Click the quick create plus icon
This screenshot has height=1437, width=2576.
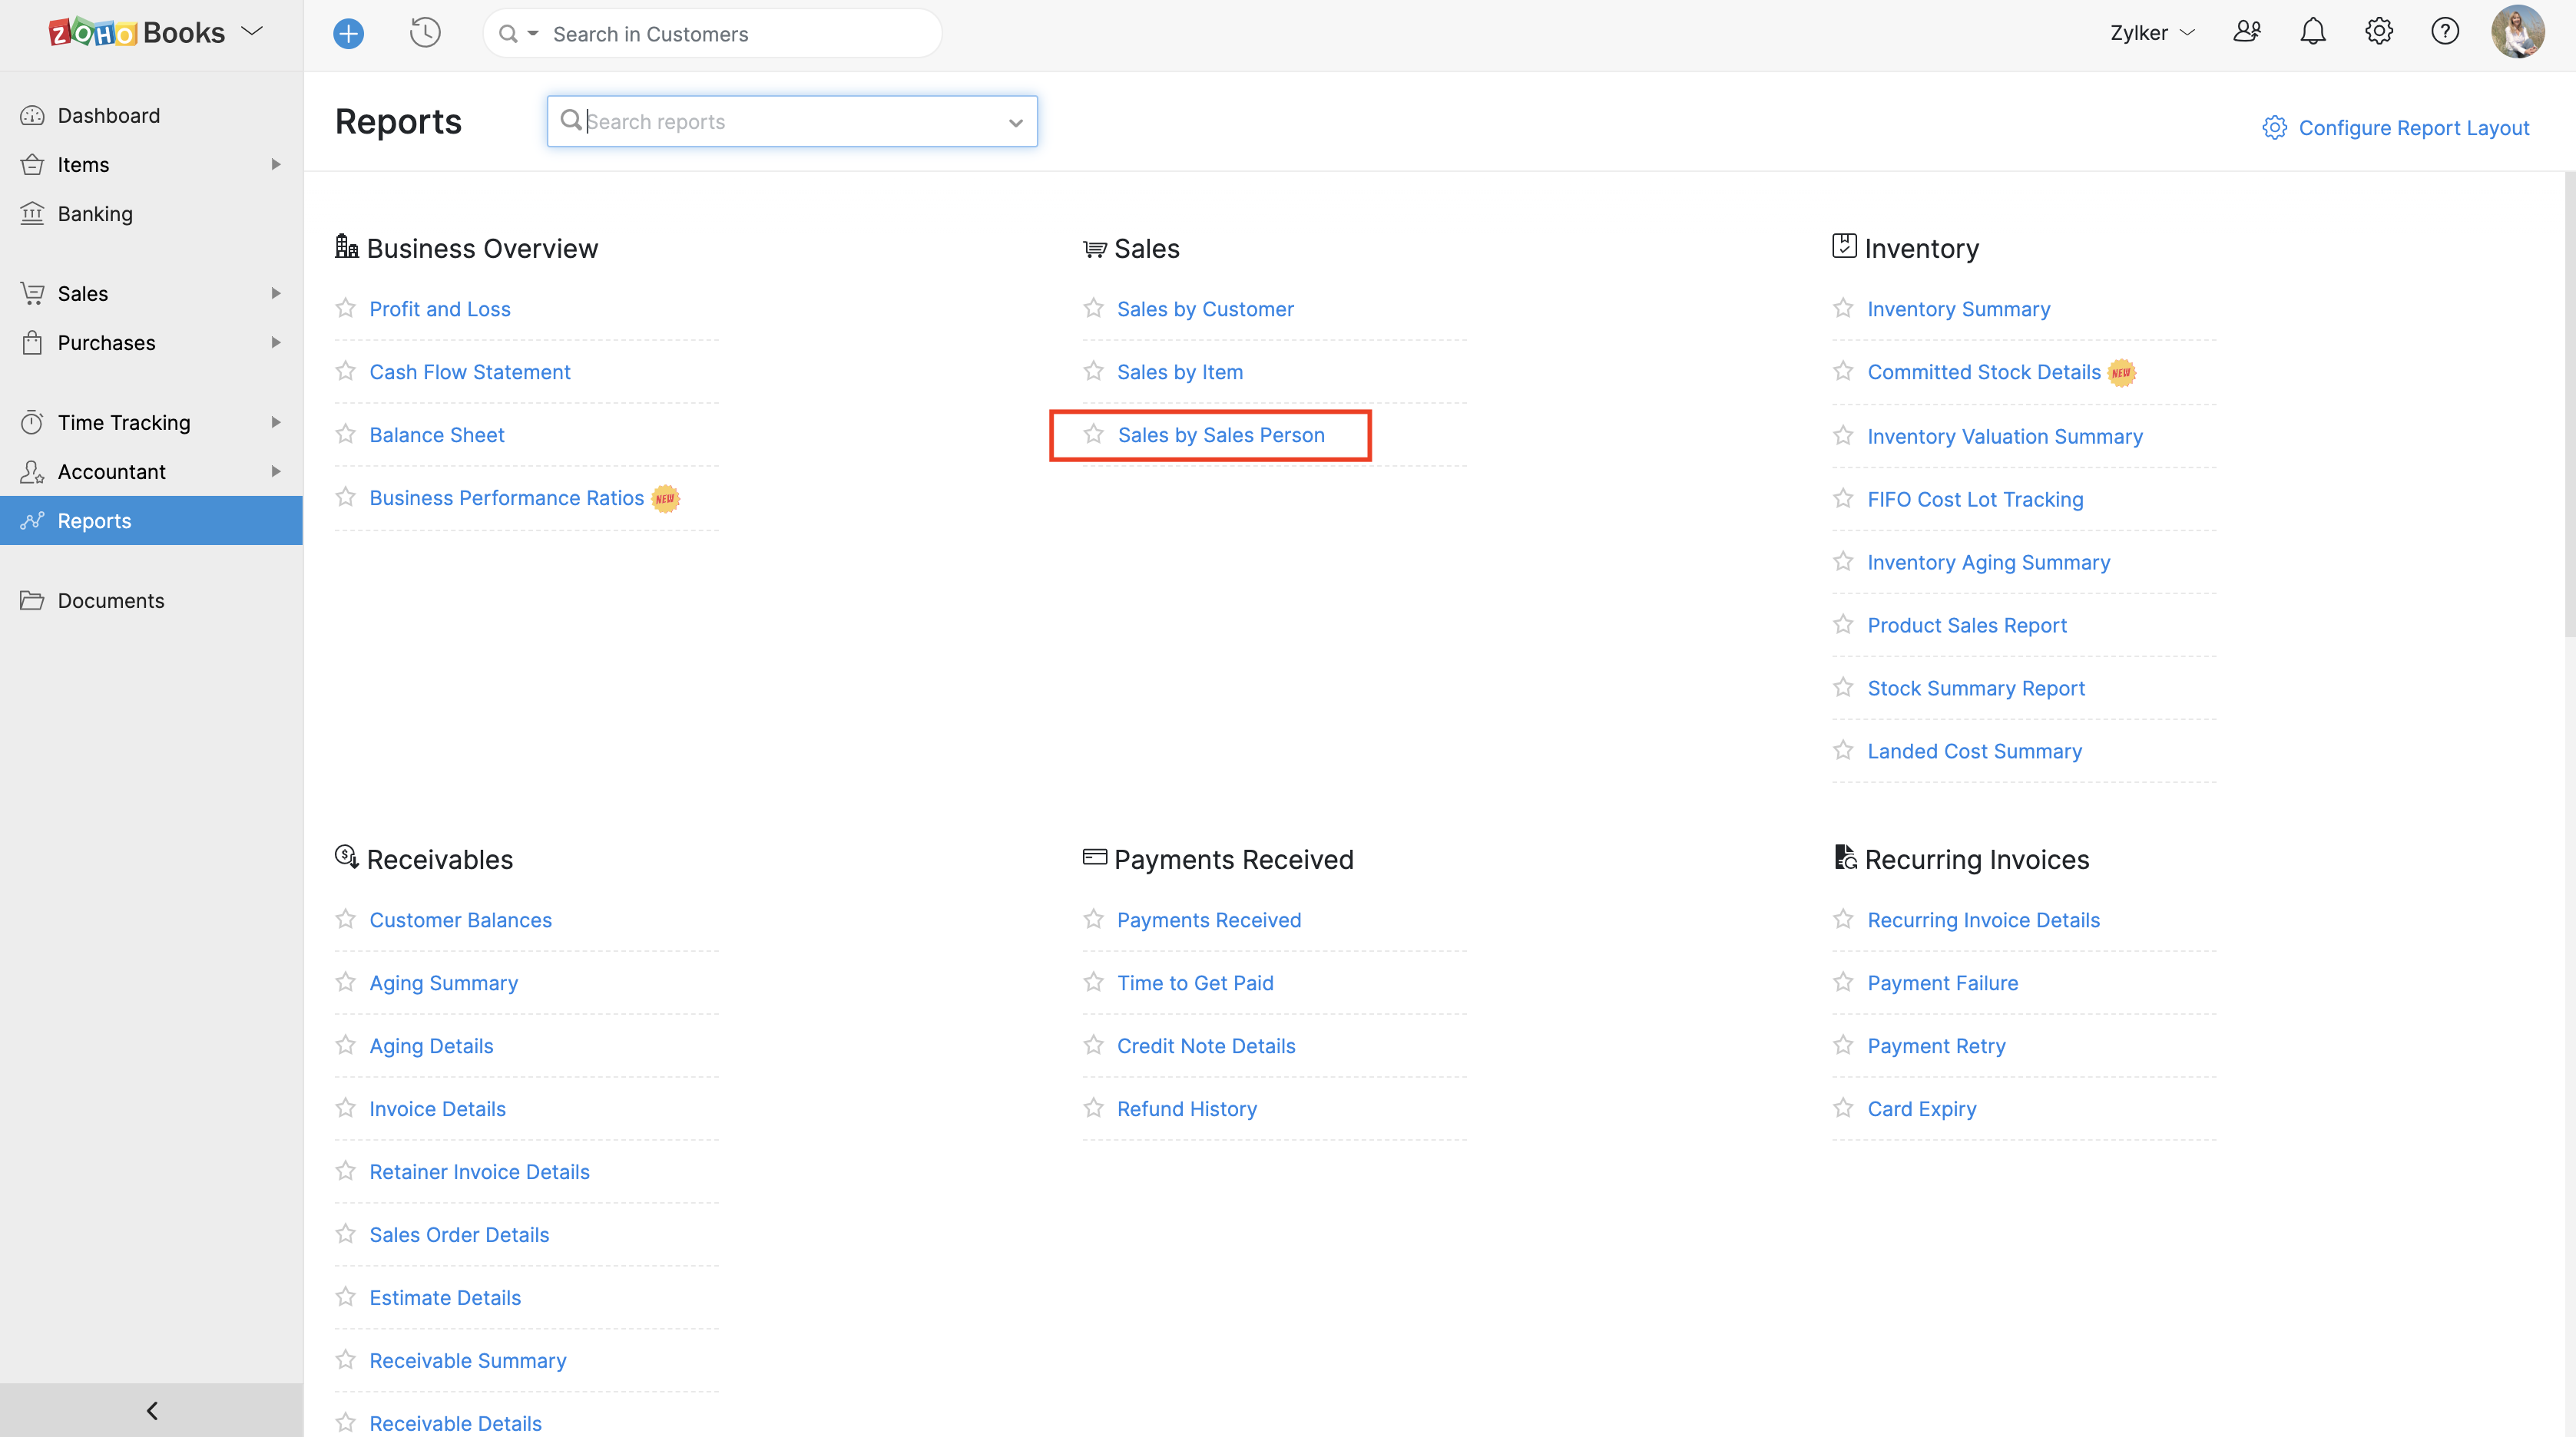(348, 34)
